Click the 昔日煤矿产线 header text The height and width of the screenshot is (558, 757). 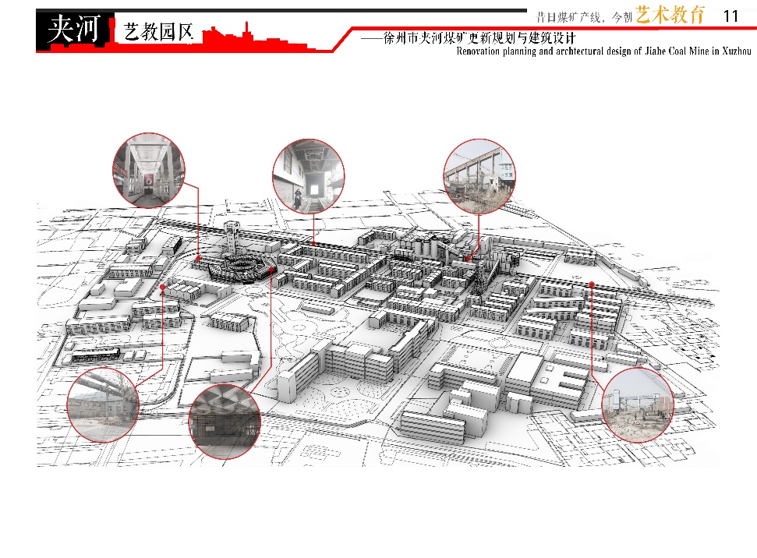(568, 18)
